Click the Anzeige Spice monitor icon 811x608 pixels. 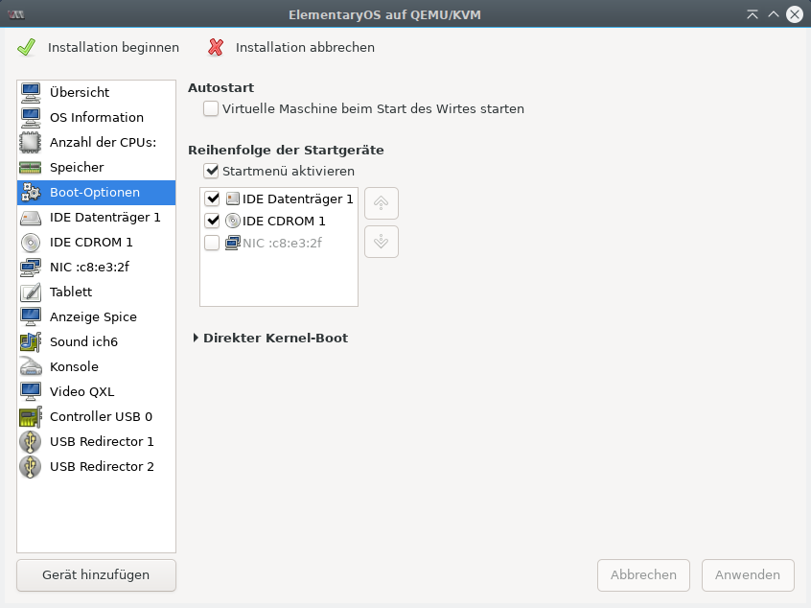pos(31,316)
